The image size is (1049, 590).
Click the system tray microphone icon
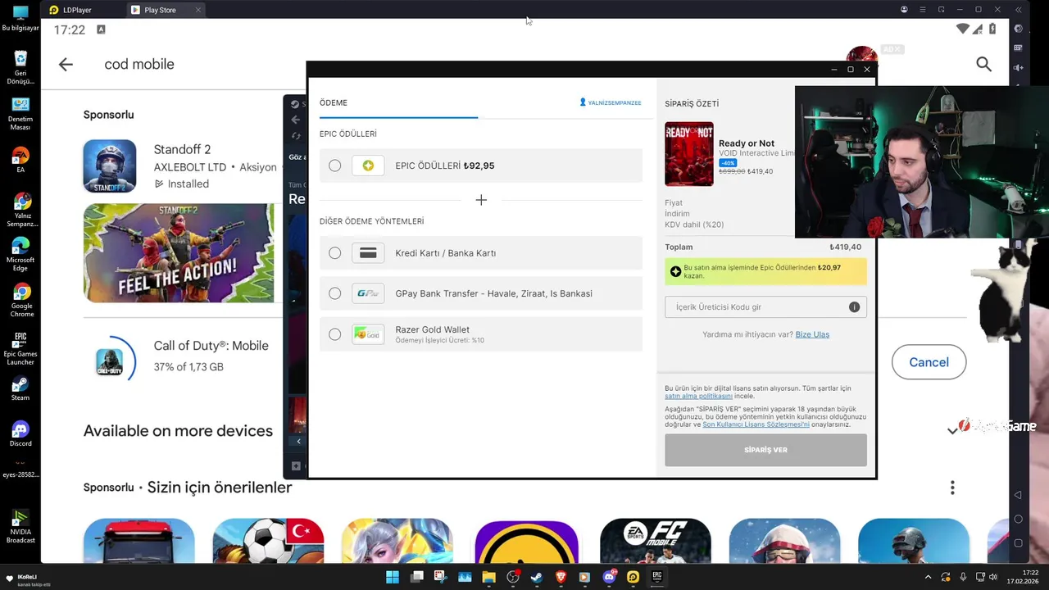(x=963, y=577)
